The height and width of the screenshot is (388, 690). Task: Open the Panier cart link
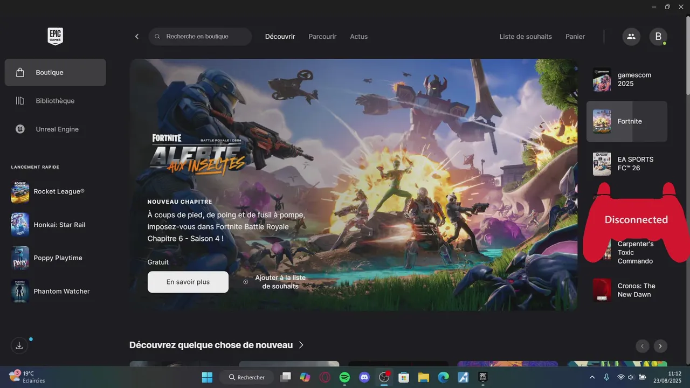[x=575, y=37]
